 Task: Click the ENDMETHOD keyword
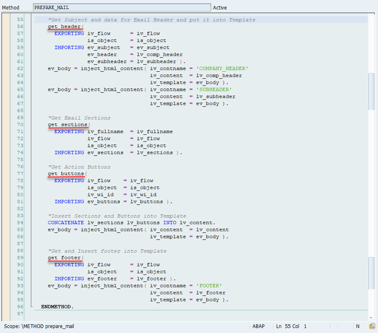[56, 307]
